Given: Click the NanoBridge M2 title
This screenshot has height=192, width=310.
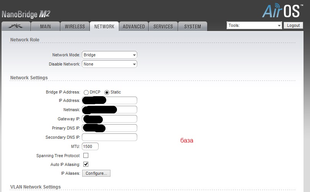Looking at the screenshot, I should 26,14.
